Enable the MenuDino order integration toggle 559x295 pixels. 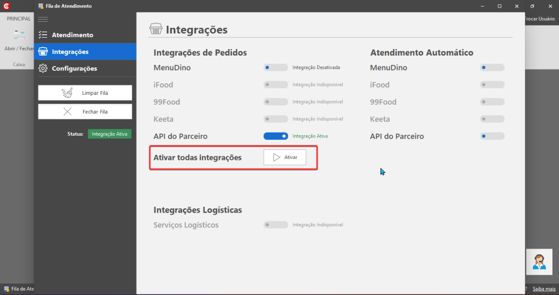click(276, 67)
